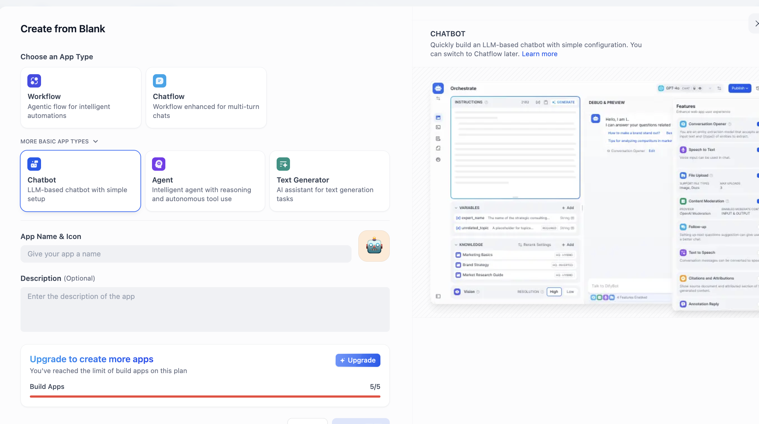
Task: Select Chatflow multi-turn chats card
Action: pos(206,98)
